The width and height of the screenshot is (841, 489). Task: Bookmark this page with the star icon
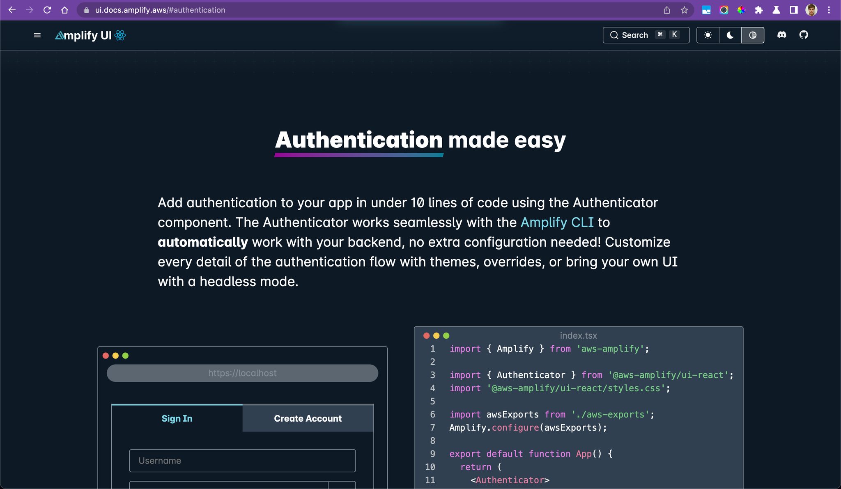(684, 10)
